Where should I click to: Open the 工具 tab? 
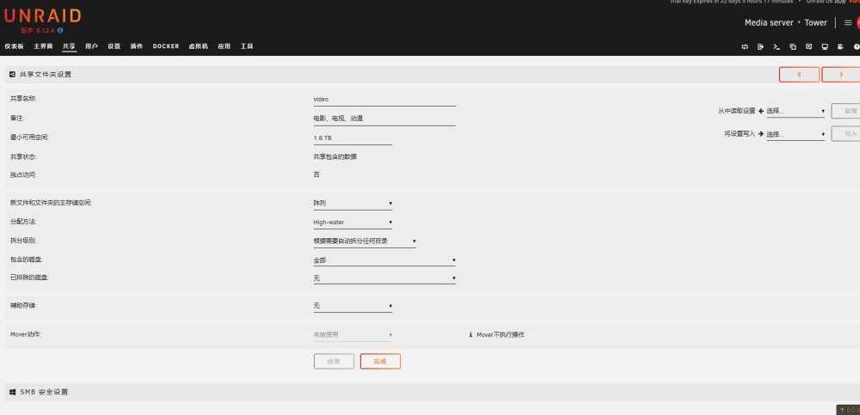click(247, 46)
